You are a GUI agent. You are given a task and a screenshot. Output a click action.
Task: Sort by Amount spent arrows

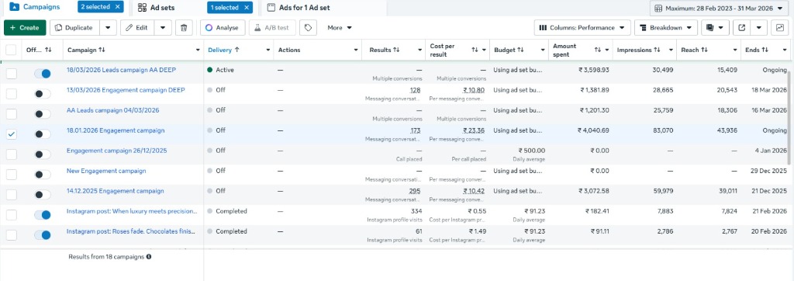(x=598, y=50)
